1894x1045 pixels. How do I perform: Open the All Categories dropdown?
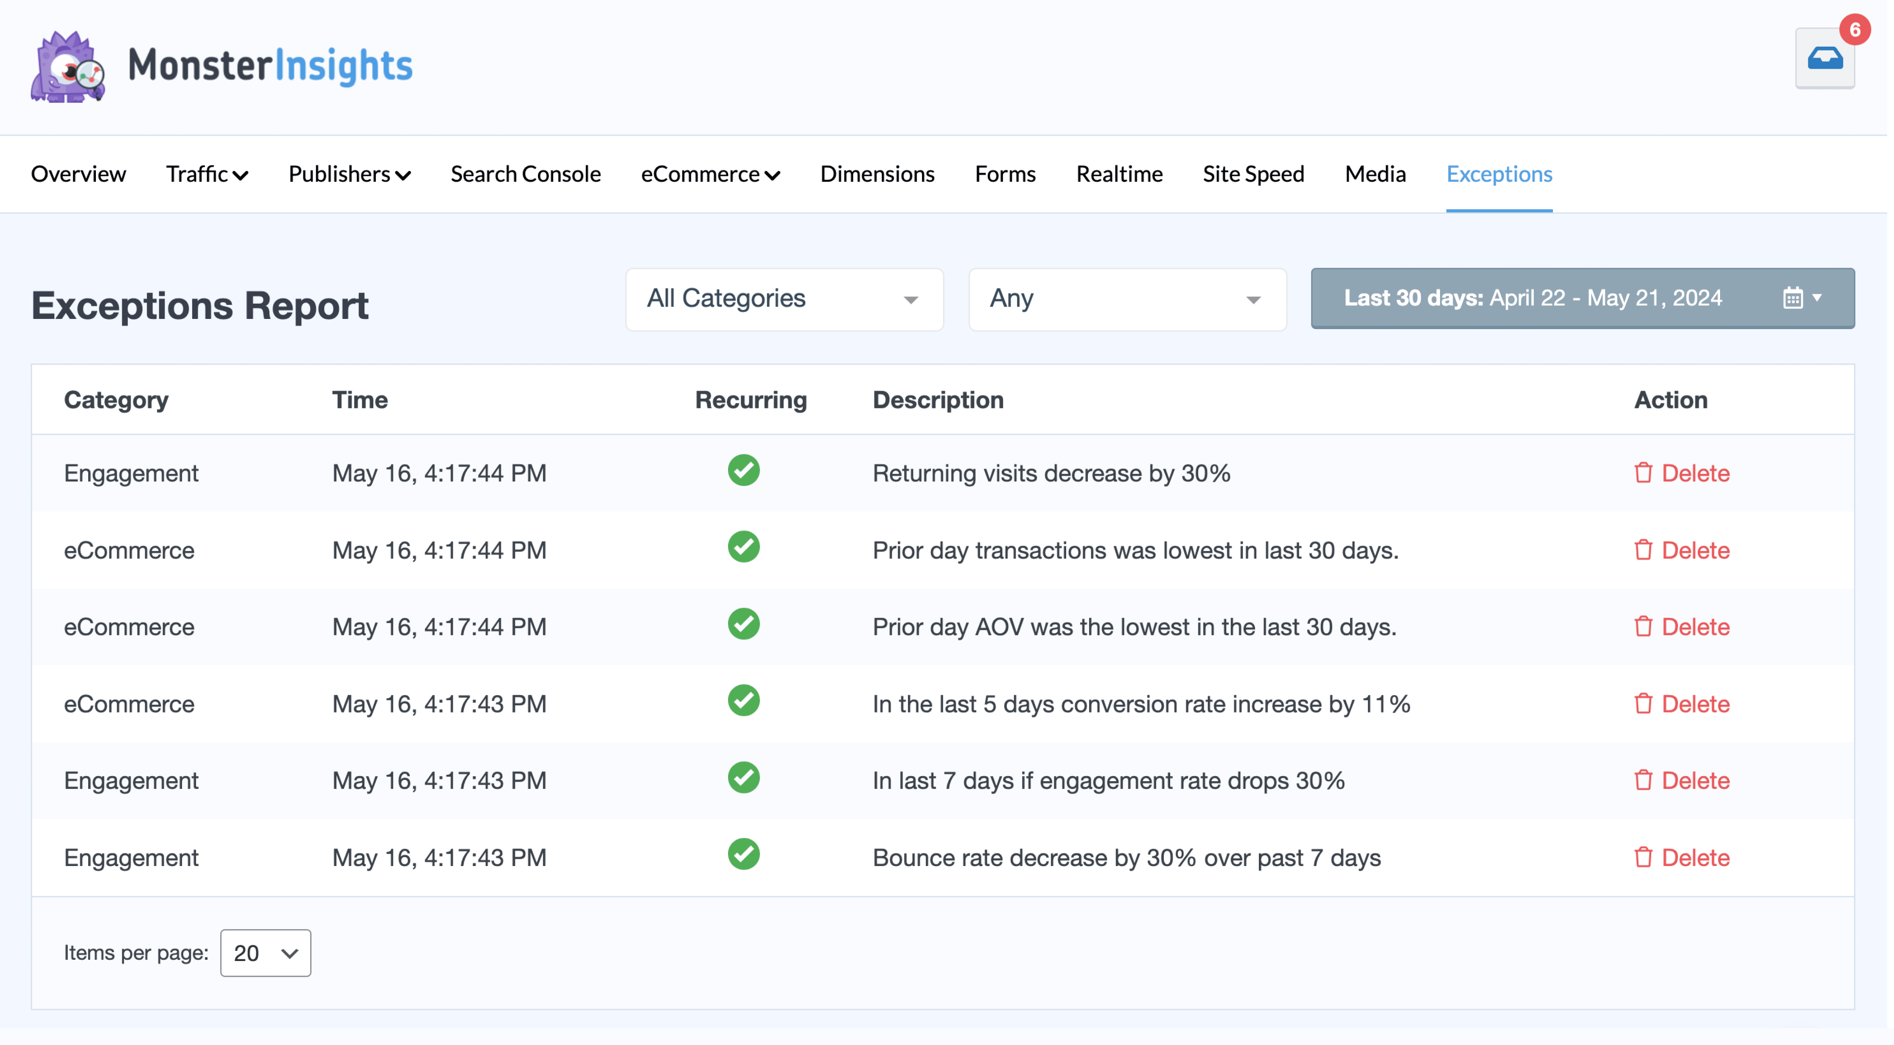coord(784,299)
